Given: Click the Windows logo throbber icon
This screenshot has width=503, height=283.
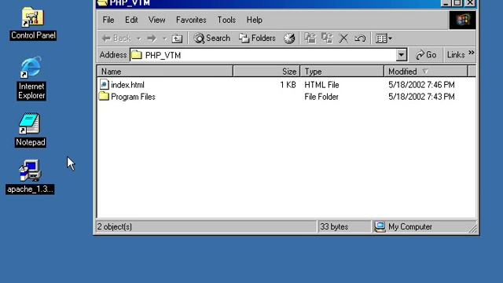Looking at the screenshot, I should tap(463, 20).
